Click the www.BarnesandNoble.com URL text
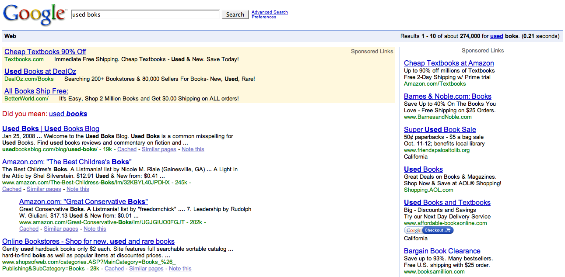This screenshot has width=565, height=277. pyautogui.click(x=438, y=117)
